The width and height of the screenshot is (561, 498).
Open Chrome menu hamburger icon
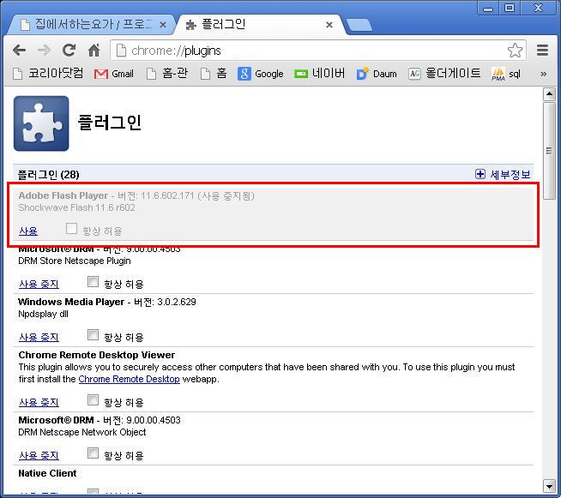542,51
